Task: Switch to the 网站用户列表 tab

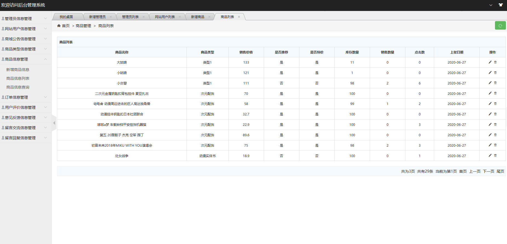Action: pos(165,17)
